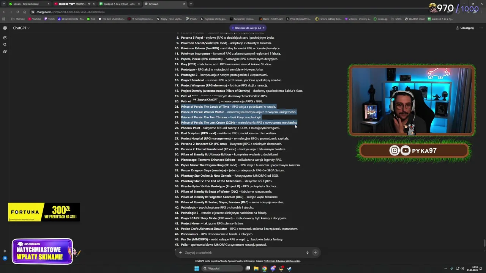Click the Natychmiastowe wpłaty skinami banner

click(x=43, y=251)
